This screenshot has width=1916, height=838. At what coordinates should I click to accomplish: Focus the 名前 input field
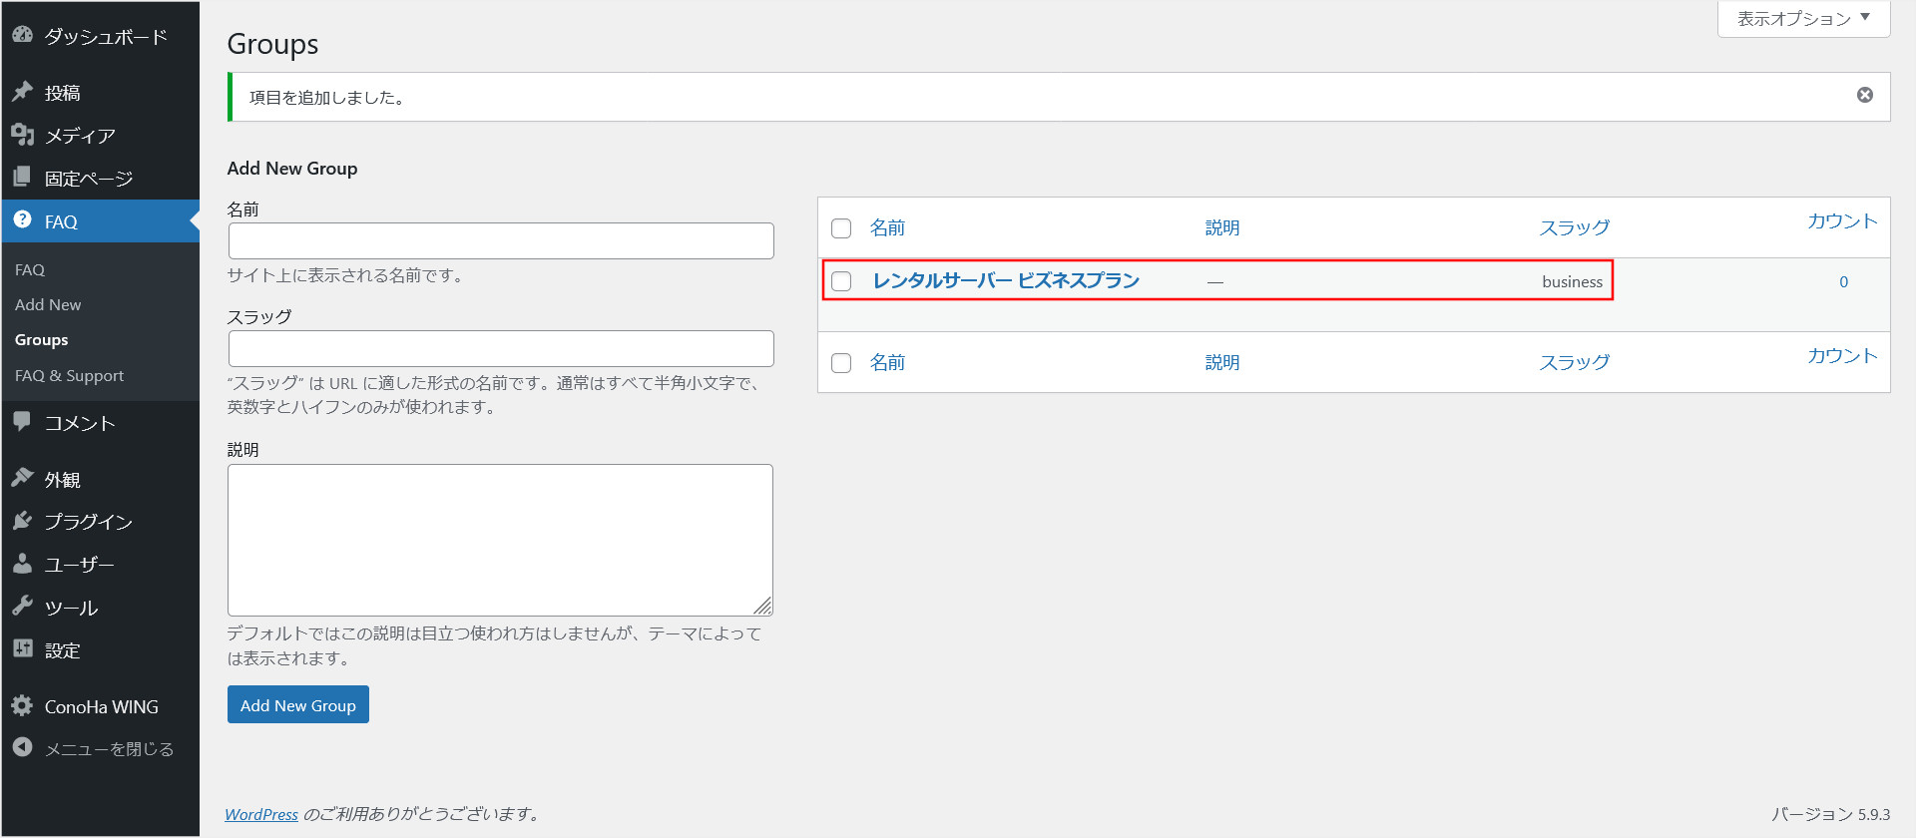coord(501,240)
